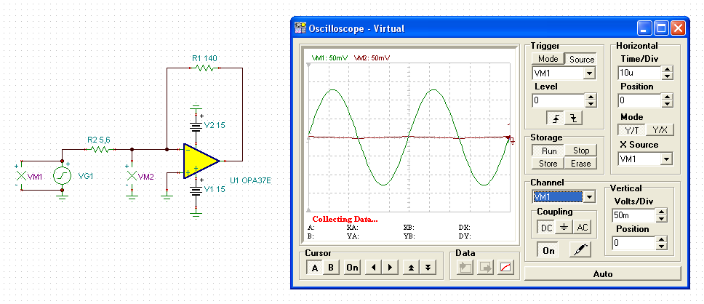Image resolution: width=704 pixels, height=304 pixels.
Task: Click the trigger Level input field
Action: [x=559, y=100]
